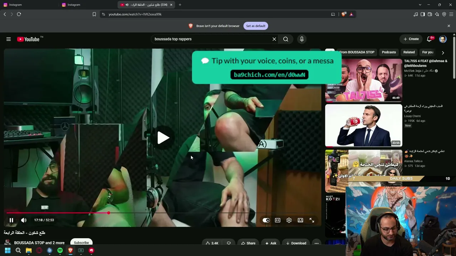Toggle the Brave sidebar panel

pos(423,14)
